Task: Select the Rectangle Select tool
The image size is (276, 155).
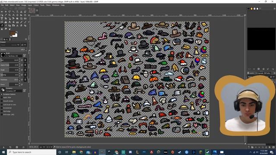Action: pyautogui.click(x=2, y=12)
